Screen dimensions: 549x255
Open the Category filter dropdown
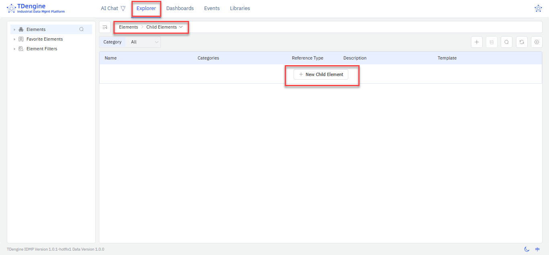[x=143, y=42]
